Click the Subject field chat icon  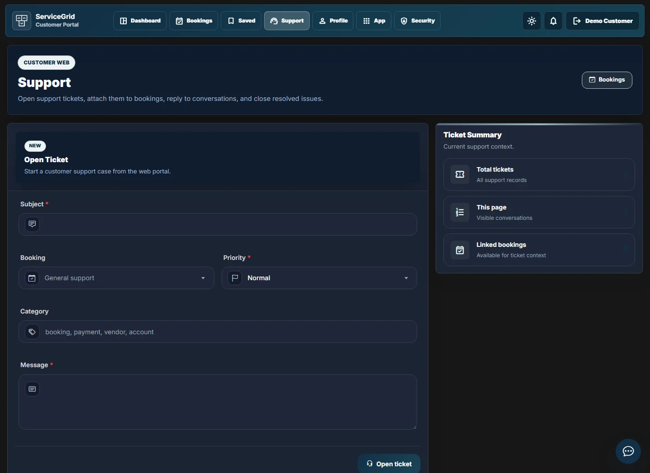coord(32,224)
